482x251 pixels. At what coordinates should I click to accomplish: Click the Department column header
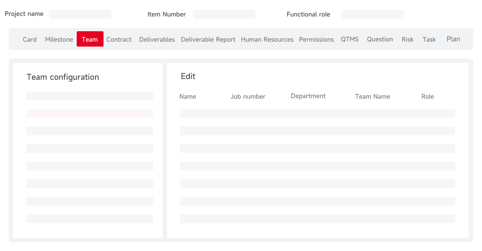[308, 96]
